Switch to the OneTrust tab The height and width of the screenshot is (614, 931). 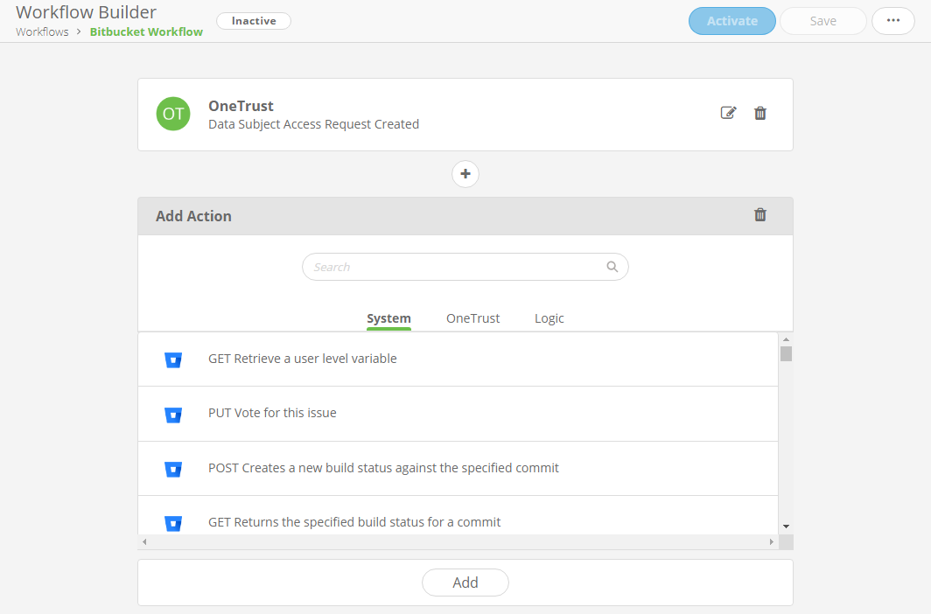click(x=472, y=318)
